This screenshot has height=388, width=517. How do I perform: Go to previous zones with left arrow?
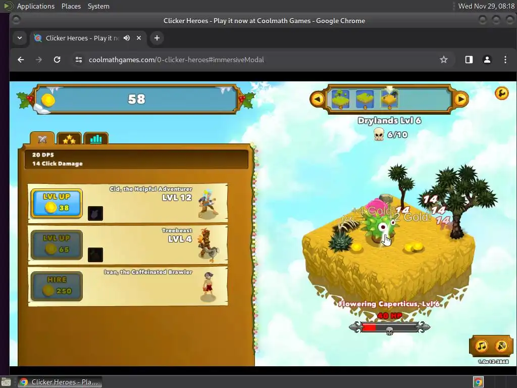tap(318, 99)
